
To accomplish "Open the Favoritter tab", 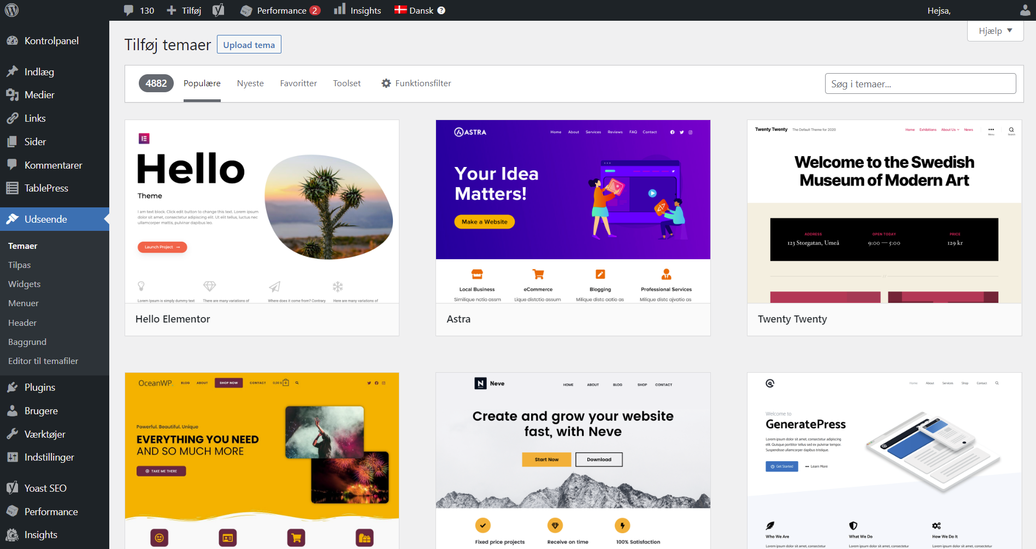I will [298, 83].
